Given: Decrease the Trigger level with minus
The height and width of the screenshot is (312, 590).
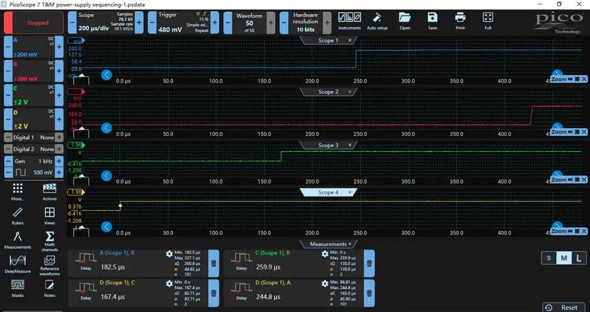Looking at the screenshot, I should 152,23.
